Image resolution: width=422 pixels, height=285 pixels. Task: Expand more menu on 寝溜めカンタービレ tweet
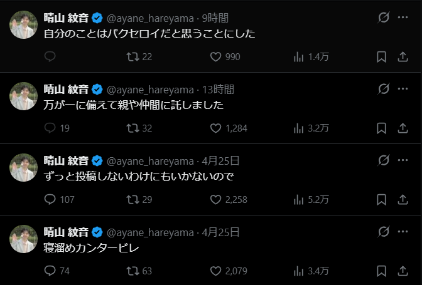(x=403, y=232)
